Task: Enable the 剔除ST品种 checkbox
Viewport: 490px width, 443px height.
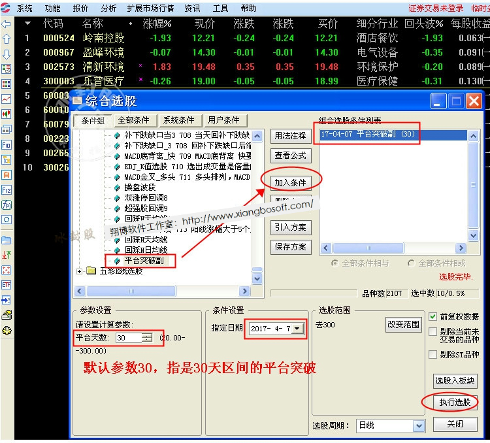Action: [433, 355]
